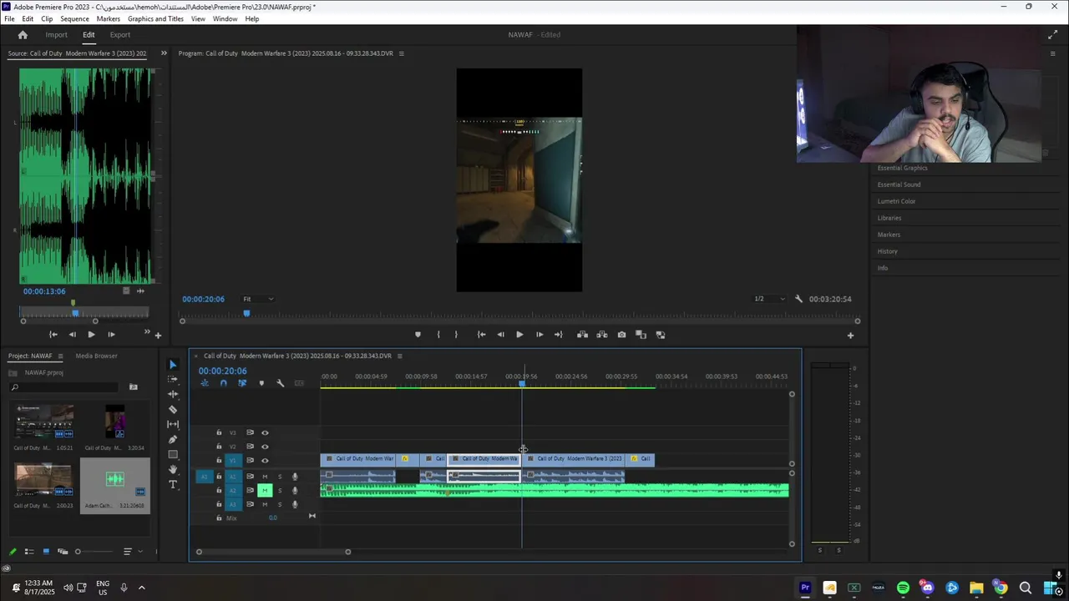Click the timeline Add Marker icon
This screenshot has height=601, width=1069.
tap(261, 383)
